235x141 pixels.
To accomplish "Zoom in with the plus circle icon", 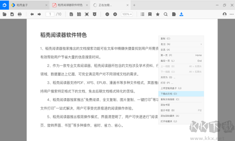I will coord(115,14).
